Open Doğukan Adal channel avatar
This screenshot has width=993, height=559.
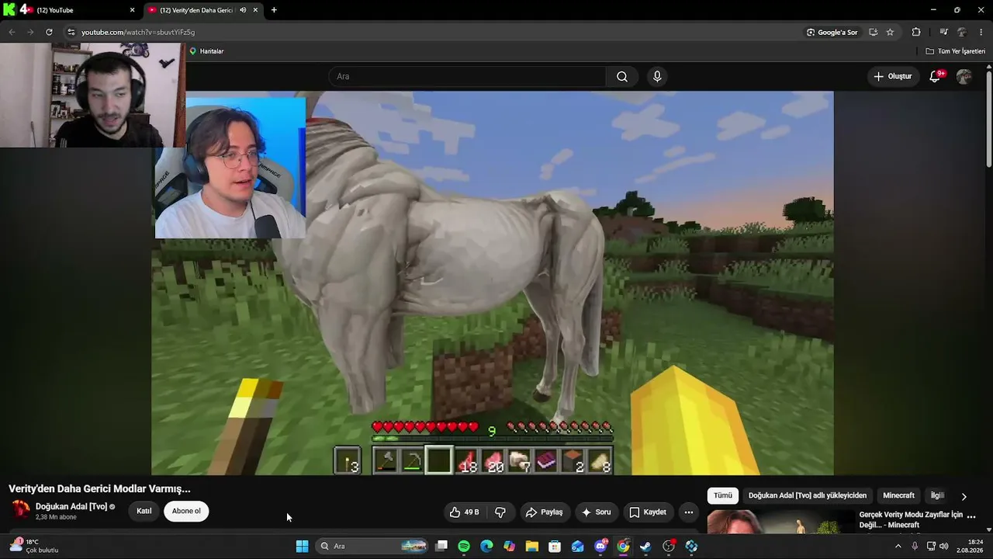coord(21,510)
